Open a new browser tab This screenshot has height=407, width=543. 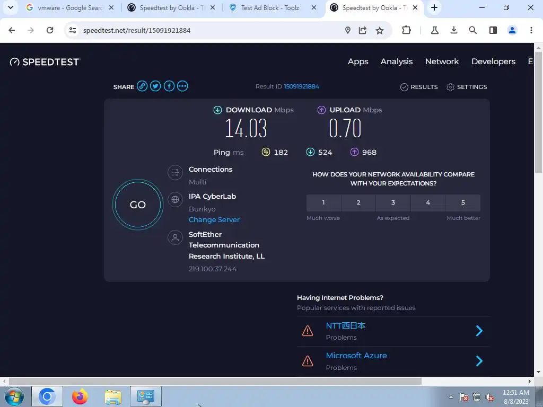click(434, 7)
